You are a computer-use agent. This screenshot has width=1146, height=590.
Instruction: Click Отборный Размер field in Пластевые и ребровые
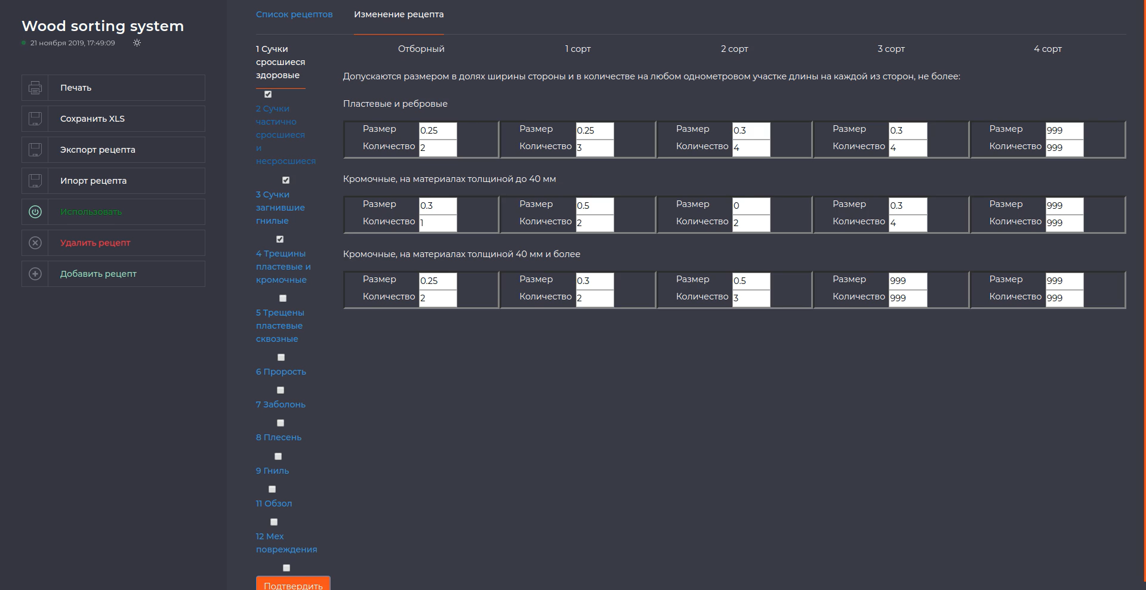coord(438,131)
